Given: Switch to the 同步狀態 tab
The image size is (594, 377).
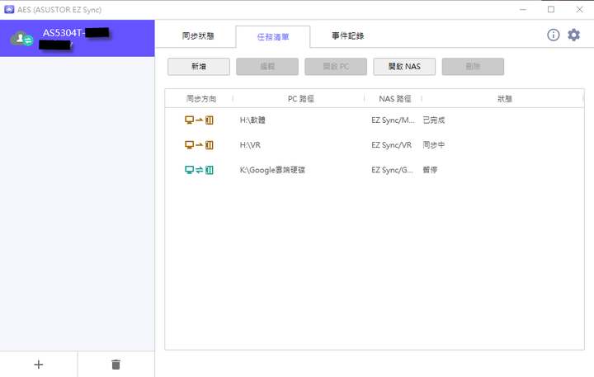Looking at the screenshot, I should tap(198, 36).
